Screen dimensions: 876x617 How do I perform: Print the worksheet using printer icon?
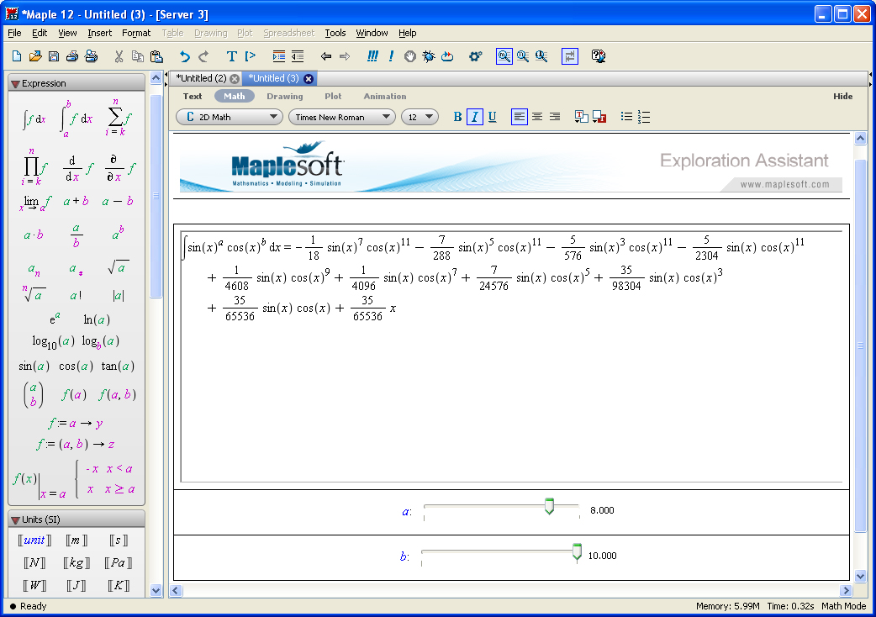click(x=72, y=55)
